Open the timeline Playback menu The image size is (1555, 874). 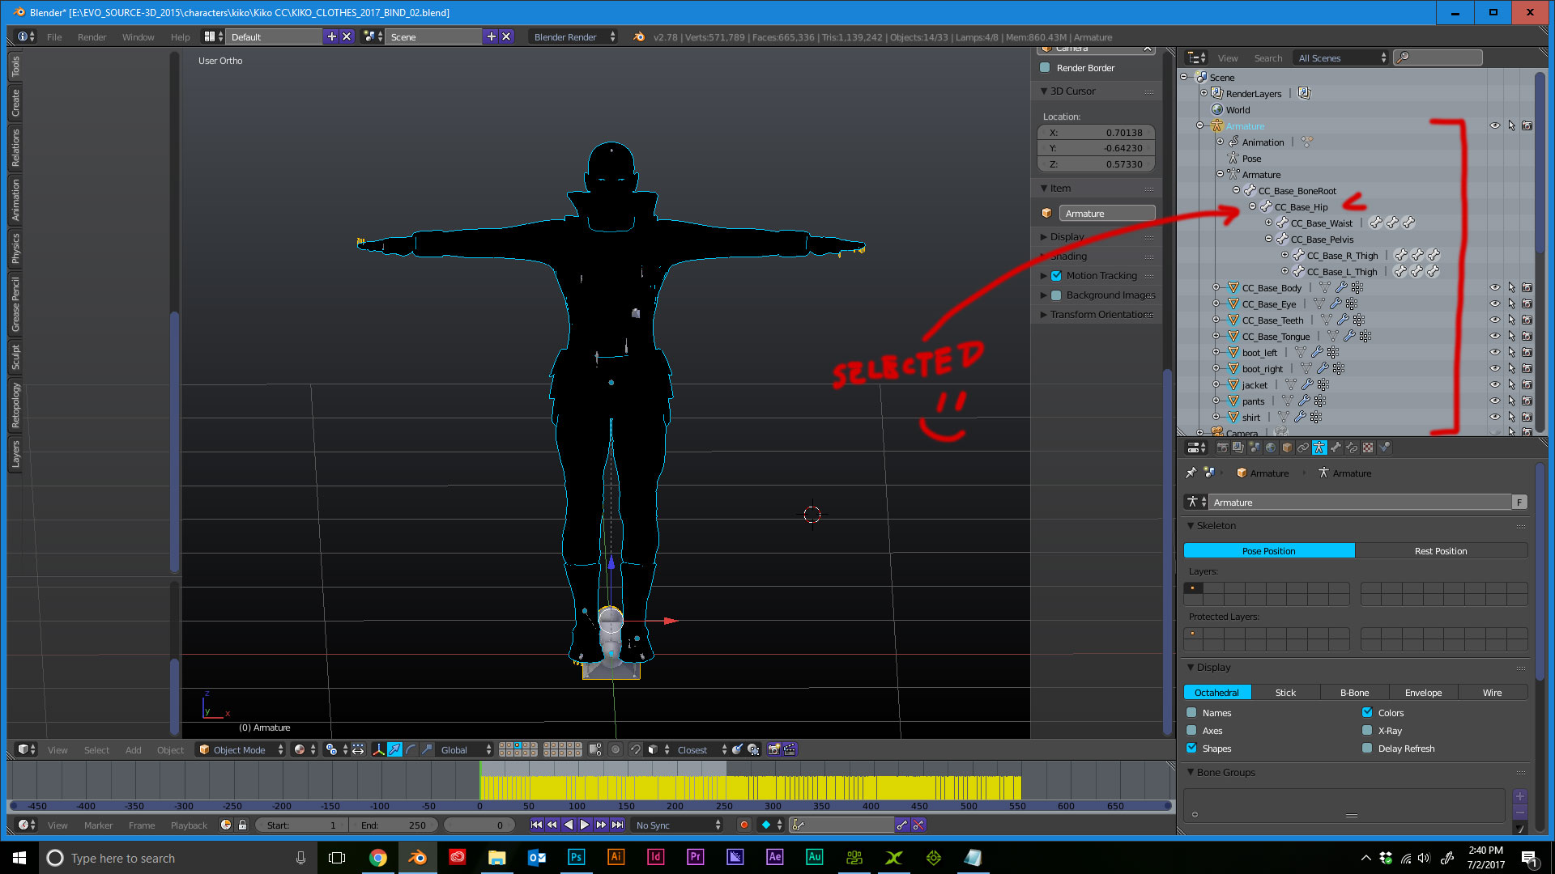pos(189,825)
